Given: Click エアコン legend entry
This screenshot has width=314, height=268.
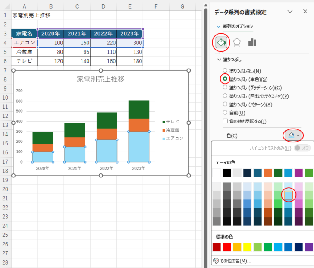Looking at the screenshot, I should point(173,138).
